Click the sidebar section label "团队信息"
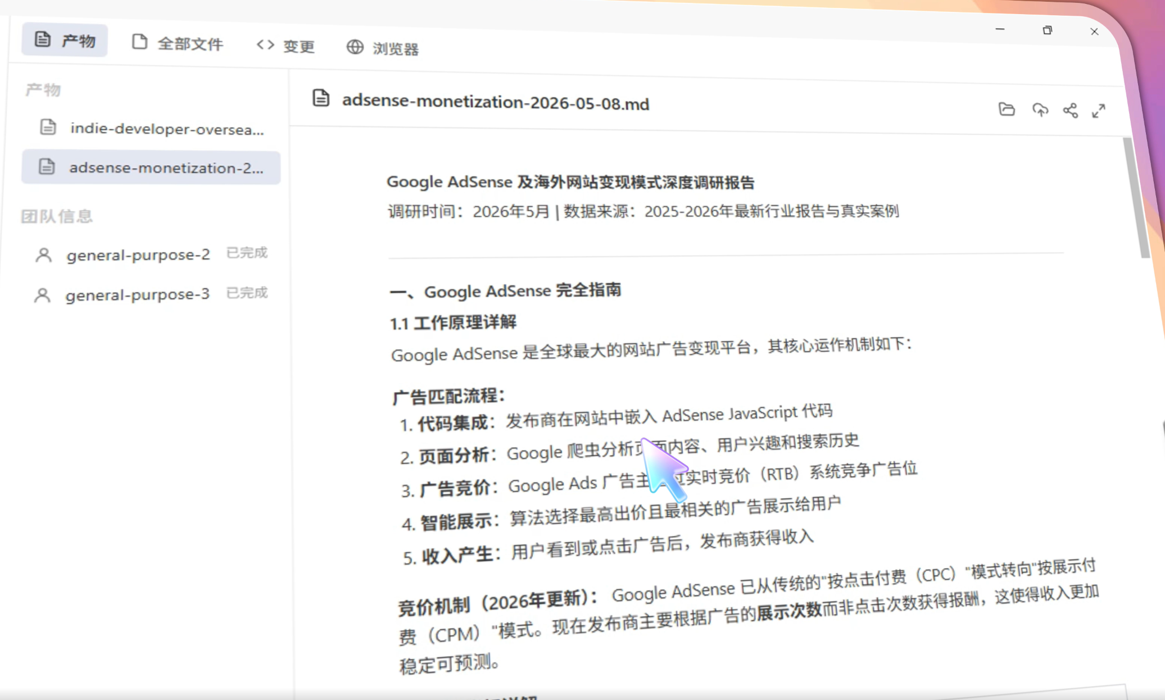Viewport: 1165px width, 700px height. (x=57, y=216)
